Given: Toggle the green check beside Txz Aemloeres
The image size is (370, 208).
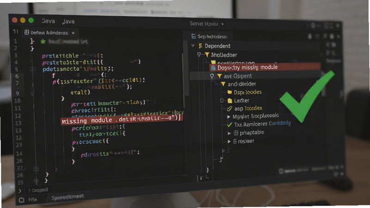Looking at the screenshot, I should (x=229, y=125).
